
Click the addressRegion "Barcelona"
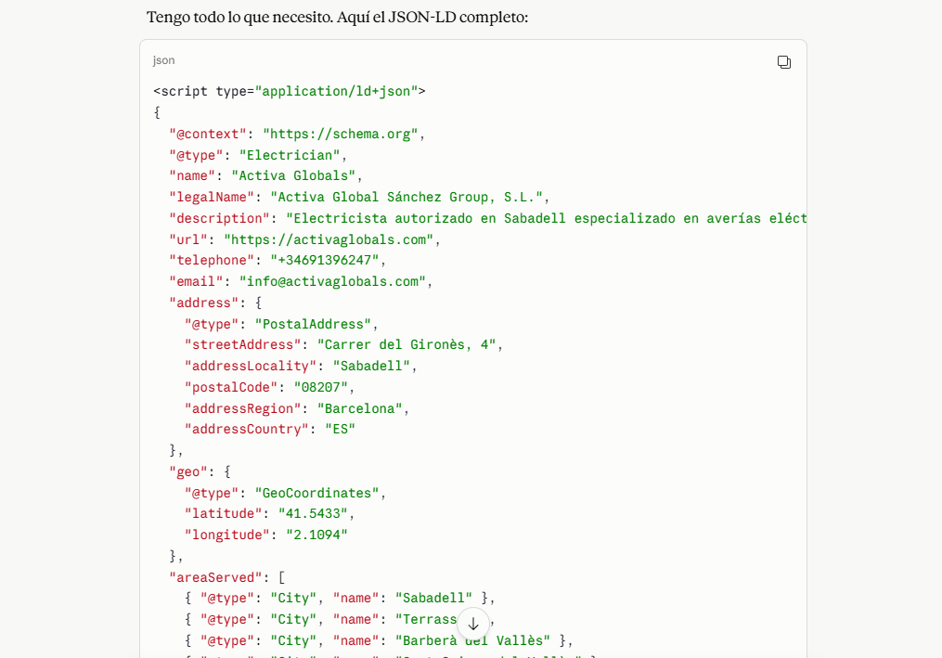(x=360, y=408)
